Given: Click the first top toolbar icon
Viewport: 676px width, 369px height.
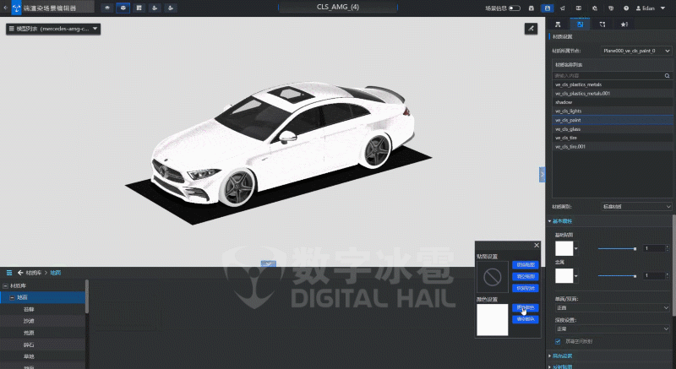Looking at the screenshot, I should pyautogui.click(x=107, y=8).
